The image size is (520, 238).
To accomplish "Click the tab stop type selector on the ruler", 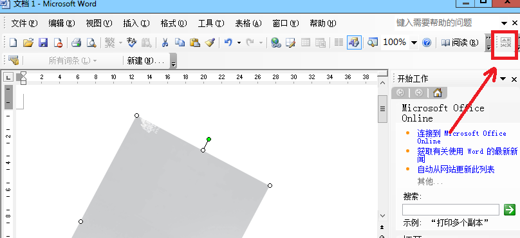I will 8,77.
